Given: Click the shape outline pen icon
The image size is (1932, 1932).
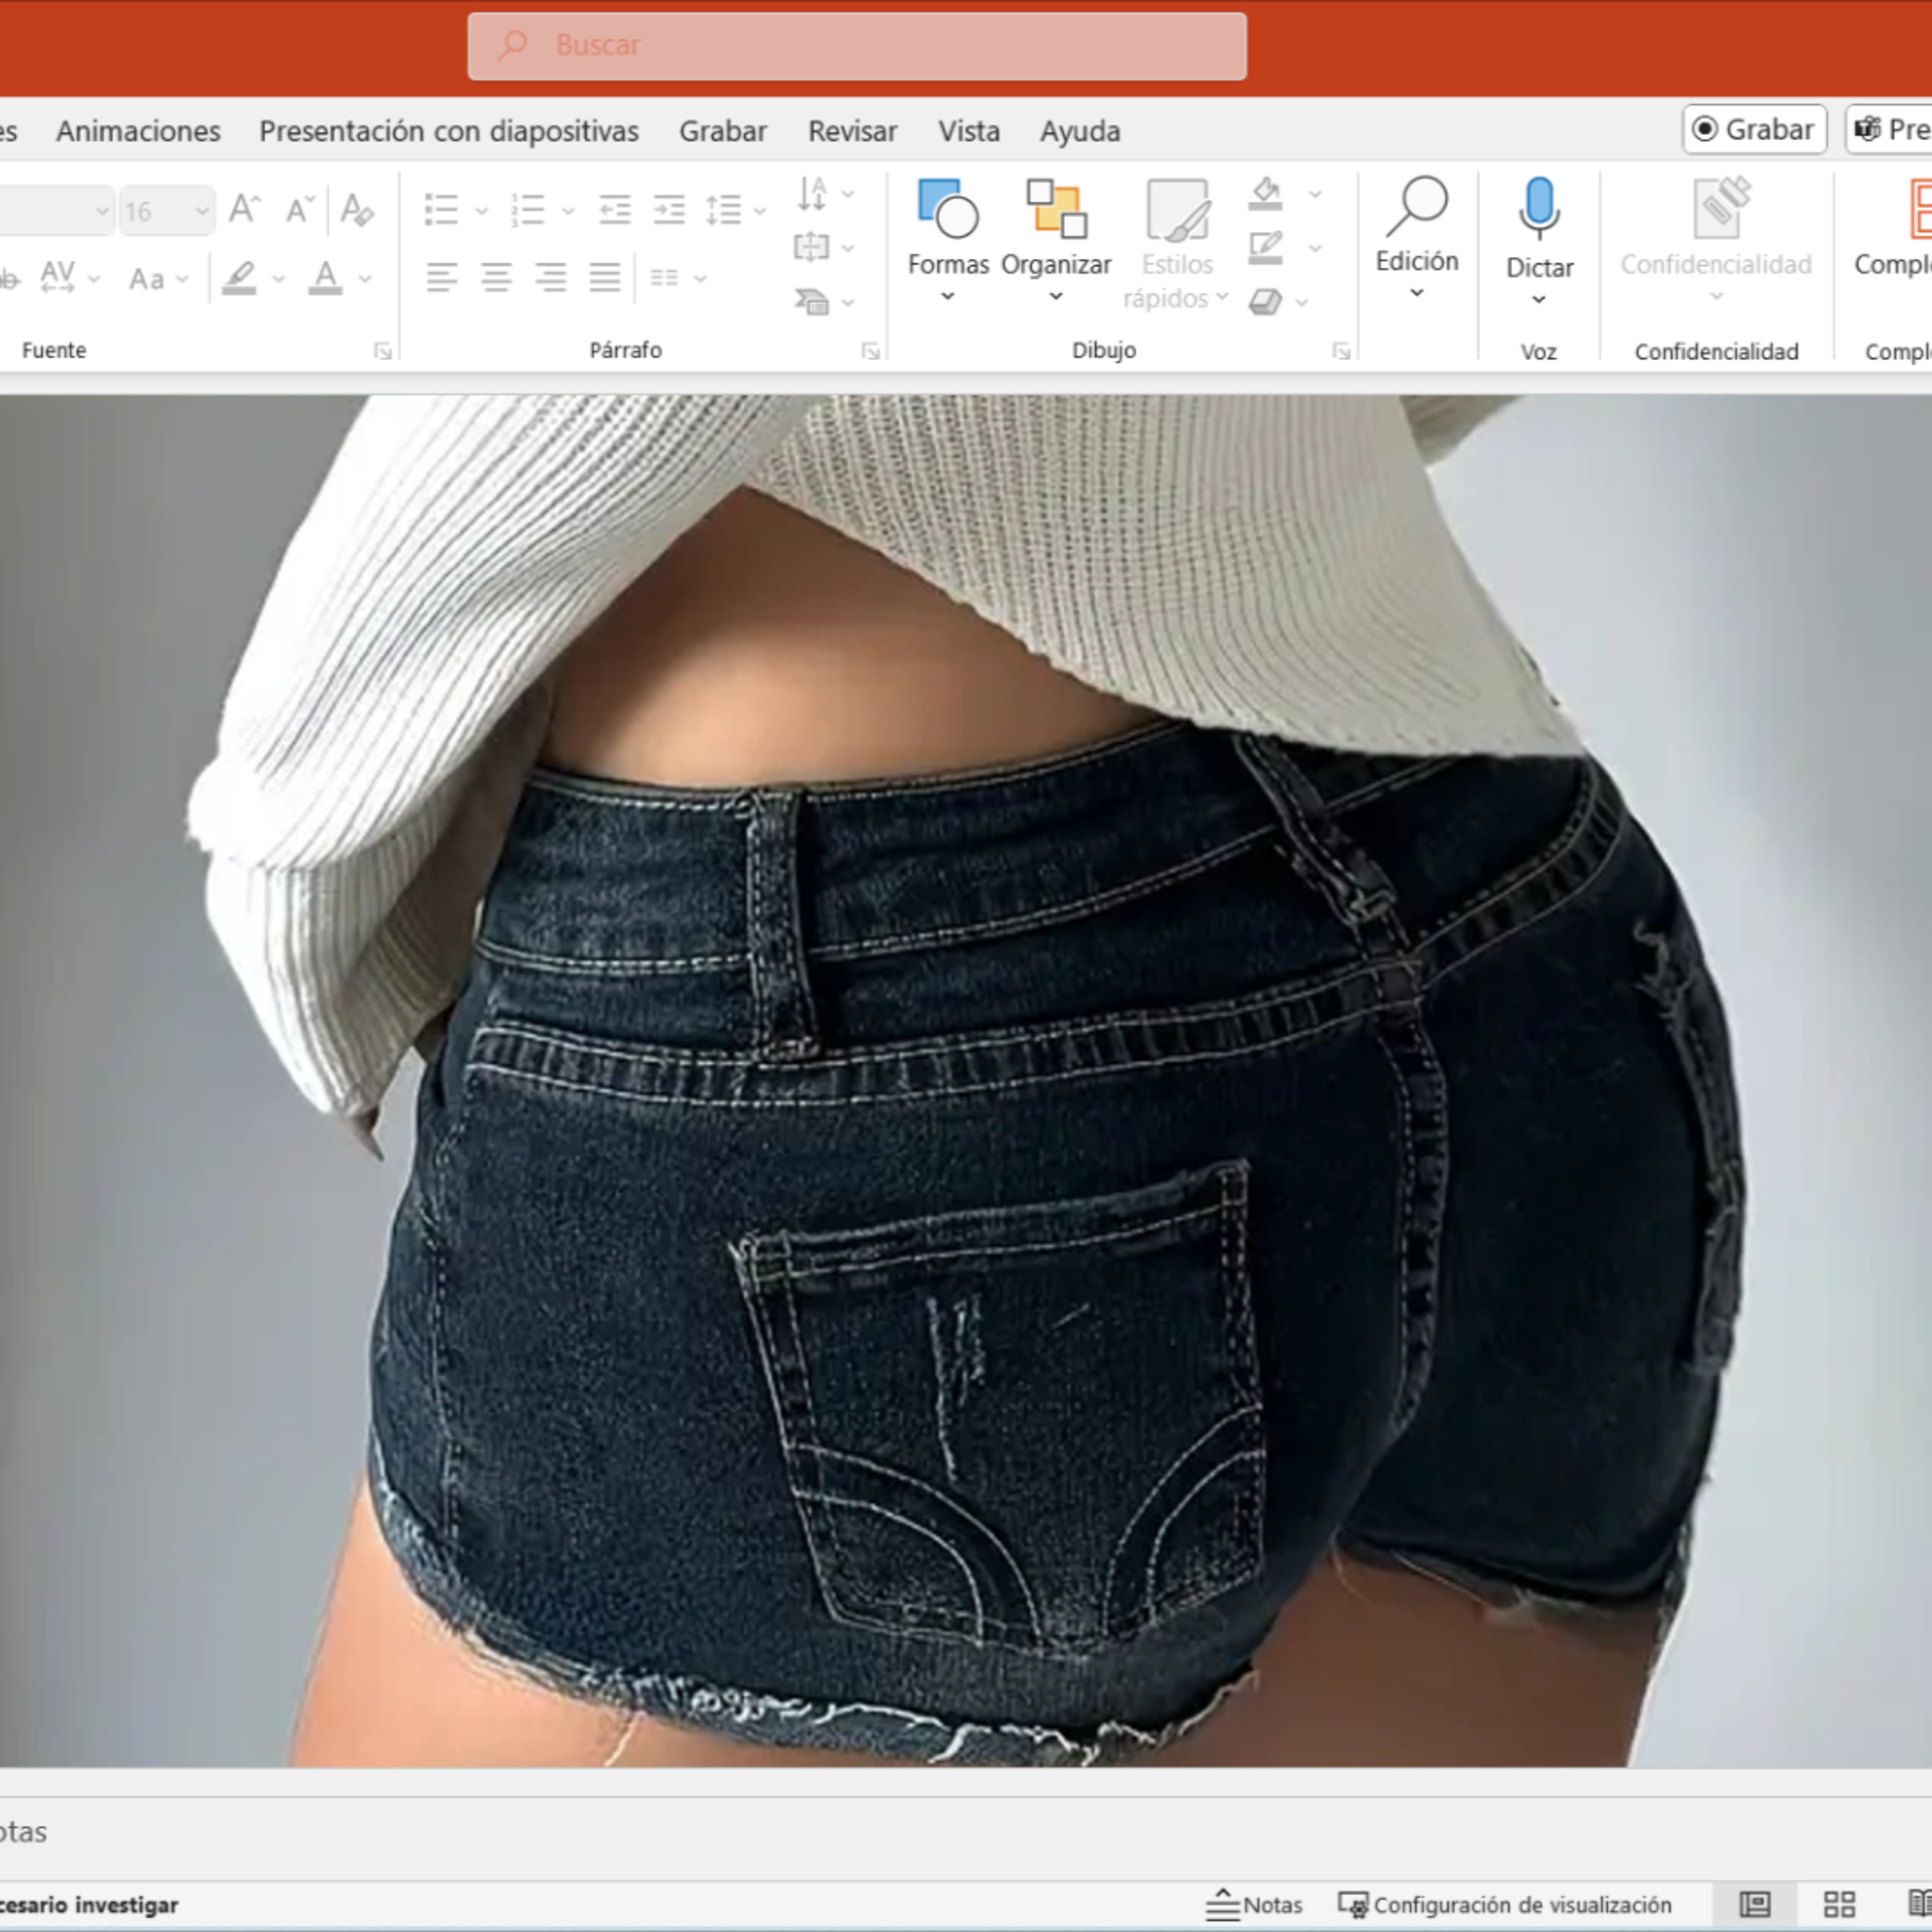Looking at the screenshot, I should [1265, 247].
